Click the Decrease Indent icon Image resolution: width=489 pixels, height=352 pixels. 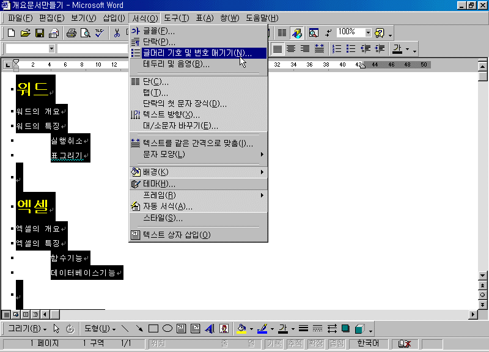click(365, 49)
